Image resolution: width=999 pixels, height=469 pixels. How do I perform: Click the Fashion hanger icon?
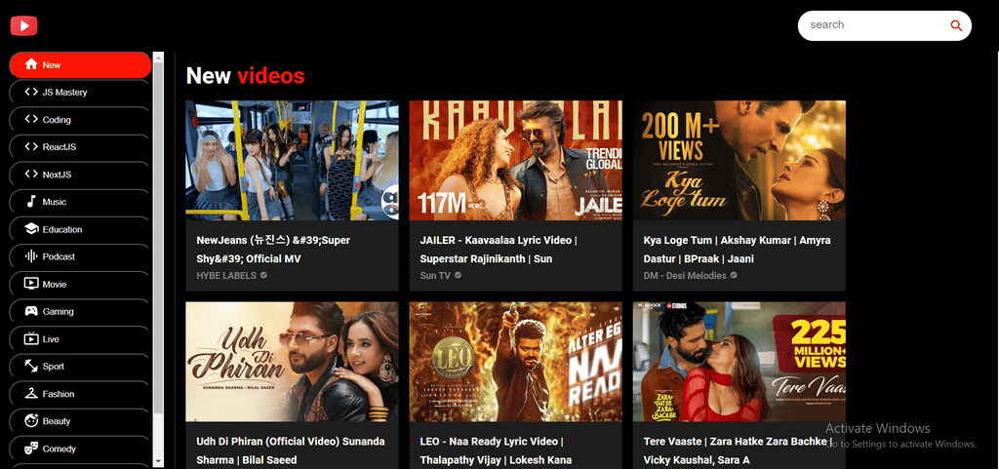(x=30, y=393)
